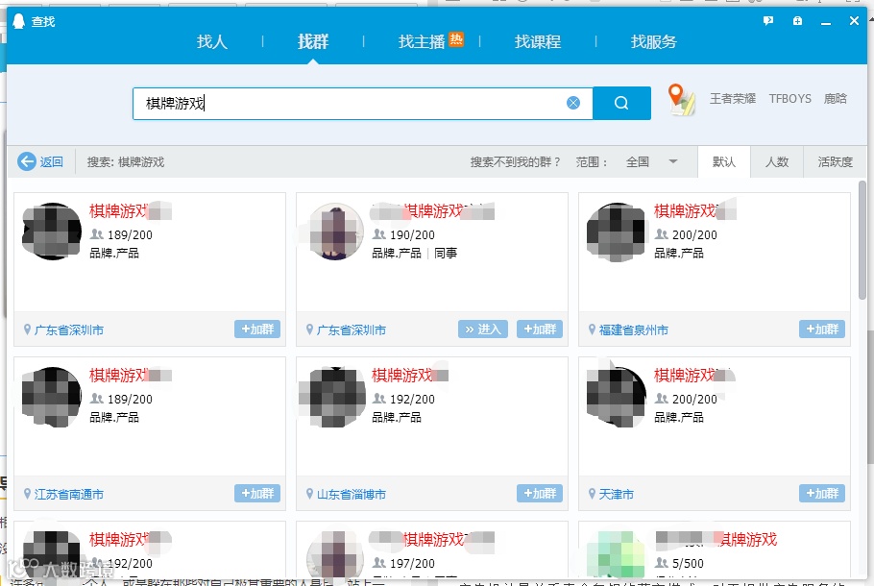Switch to the 找人 tab
The width and height of the screenshot is (874, 586).
(x=212, y=42)
